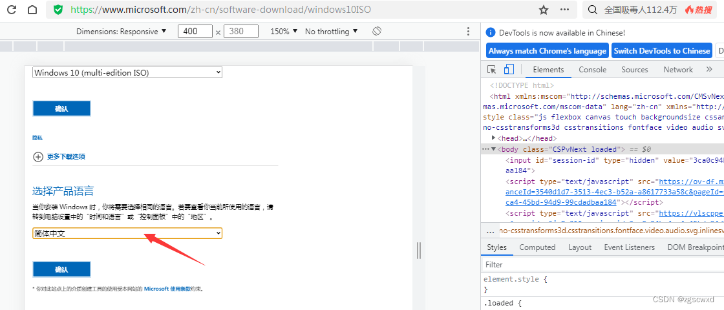Open the No throttling dropdown

(331, 32)
